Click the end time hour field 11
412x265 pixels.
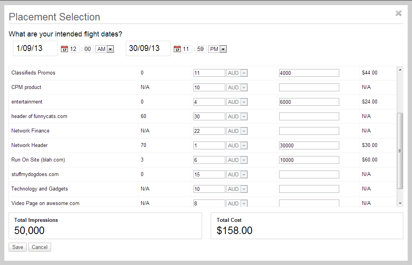pos(187,49)
